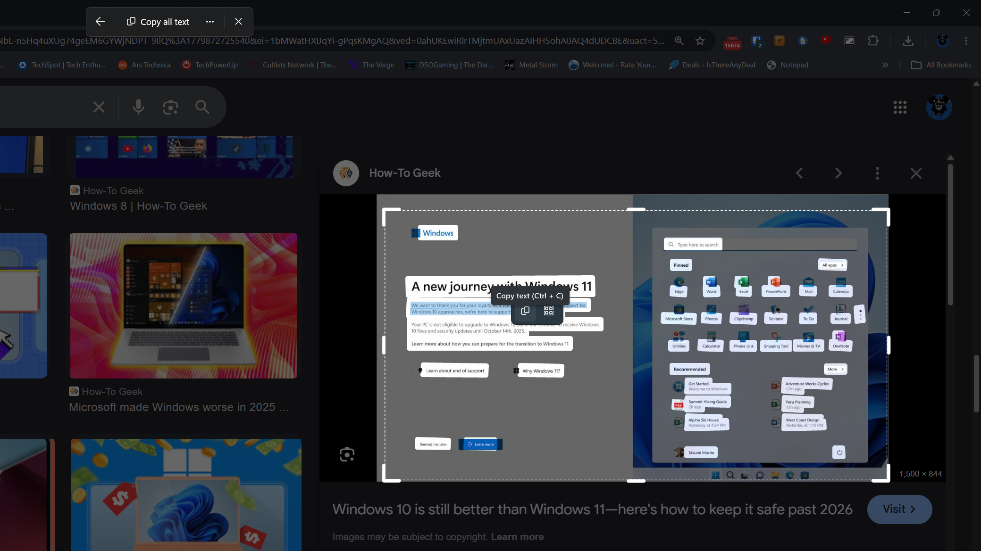Click Copy all text in Snipping toolbar
Screen dimensions: 981x551
[x=158, y=22]
